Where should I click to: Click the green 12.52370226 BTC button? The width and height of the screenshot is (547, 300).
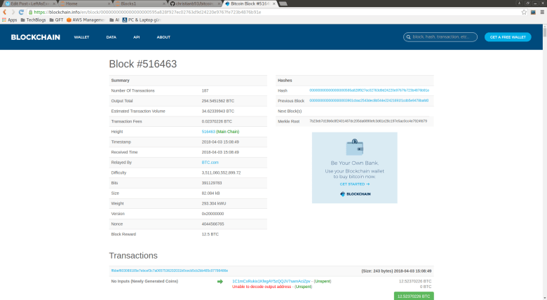414,296
